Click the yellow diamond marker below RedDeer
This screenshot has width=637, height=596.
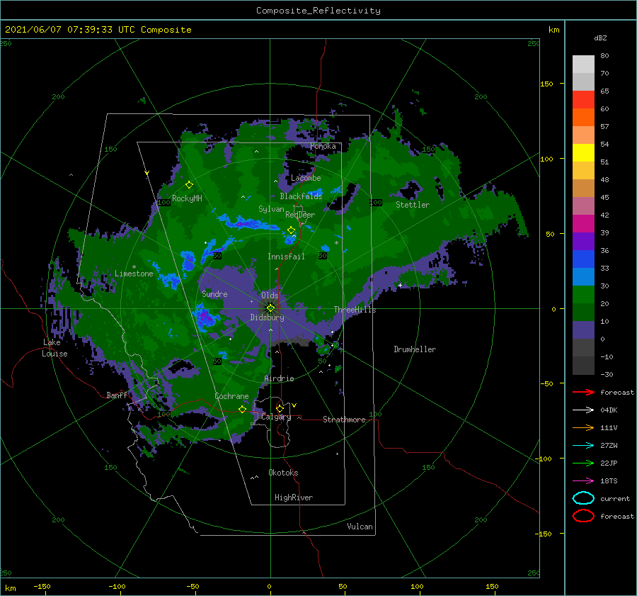coord(291,230)
